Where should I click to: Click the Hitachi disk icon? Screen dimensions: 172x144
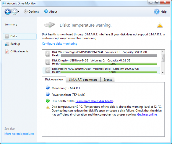click(x=48, y=70)
